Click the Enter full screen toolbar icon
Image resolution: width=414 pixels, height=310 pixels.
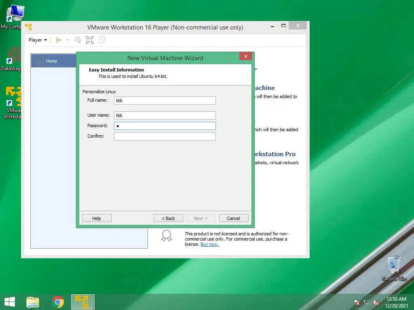[x=90, y=40]
